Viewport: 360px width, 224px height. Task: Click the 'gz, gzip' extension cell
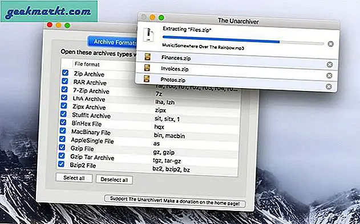(164, 152)
